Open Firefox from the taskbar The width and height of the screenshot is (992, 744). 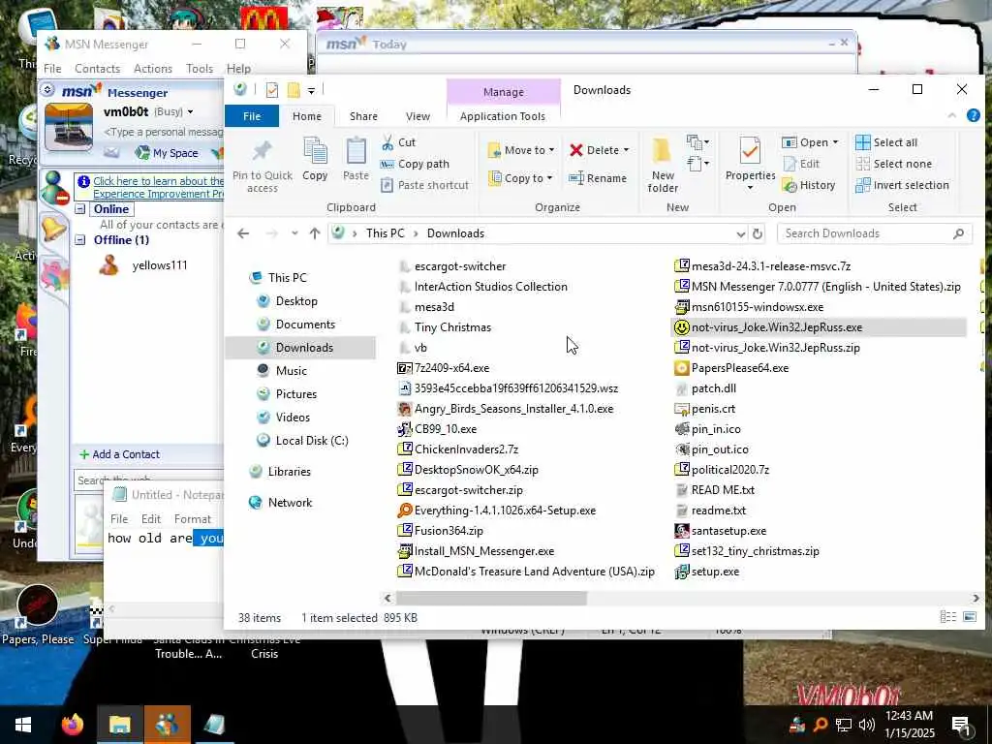point(72,725)
